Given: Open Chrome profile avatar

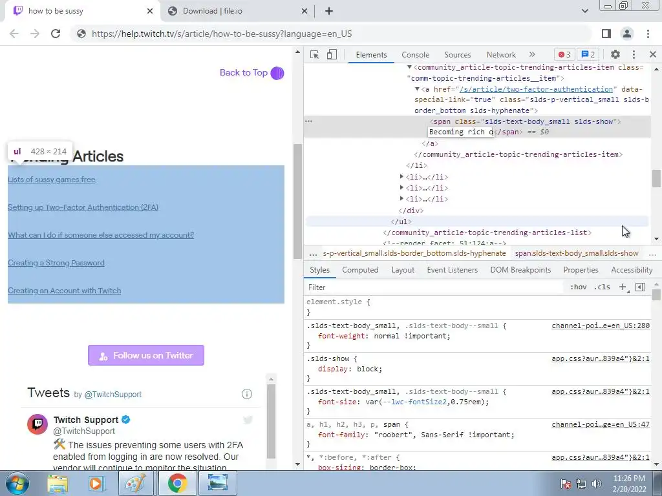Looking at the screenshot, I should point(627,34).
